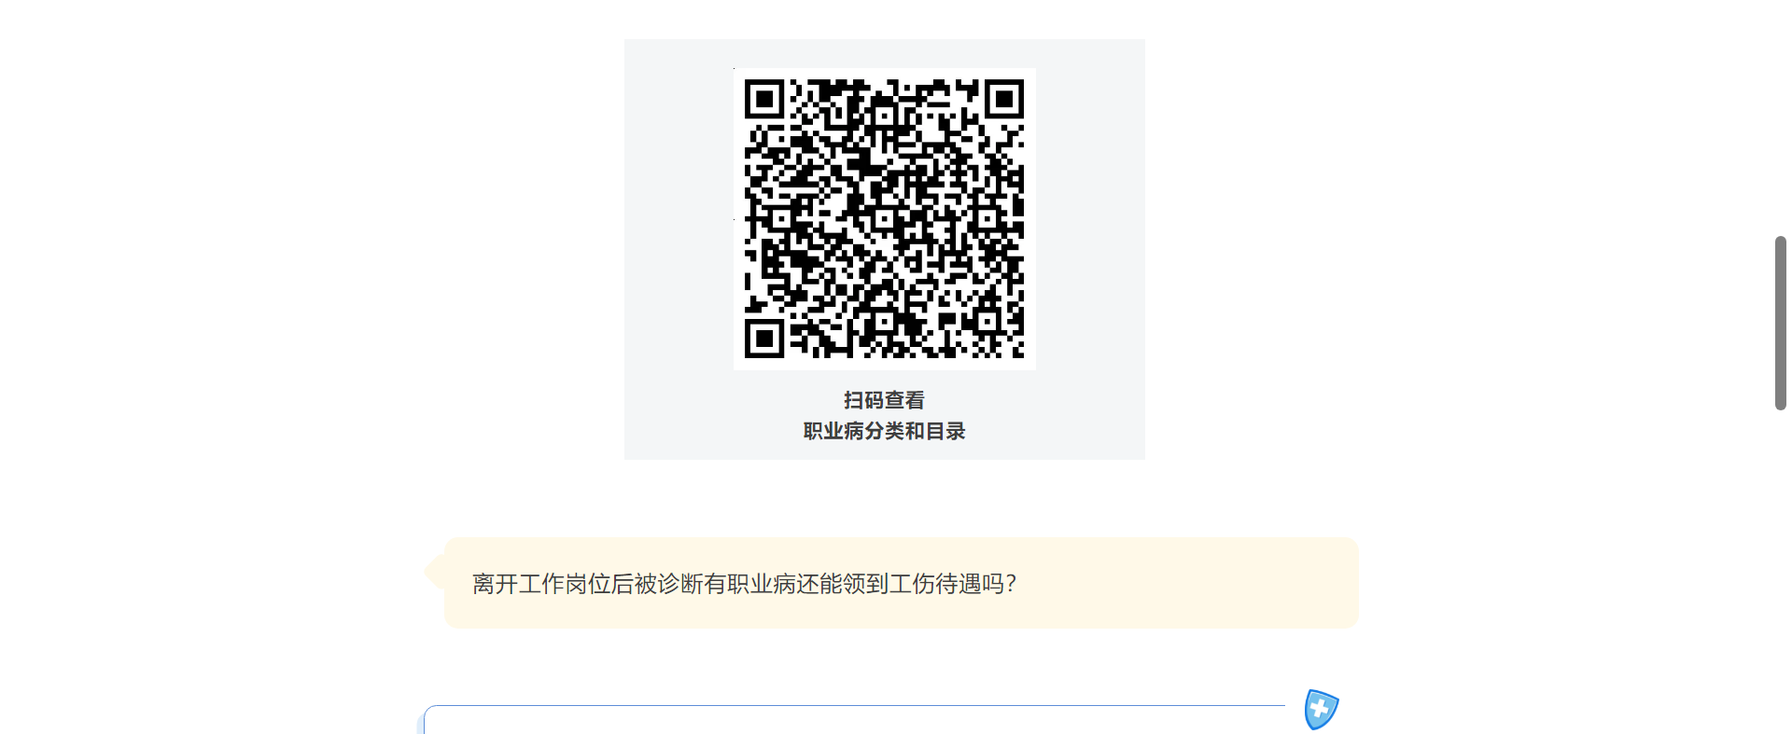
Task: Click the QR code image
Action: pos(884,219)
